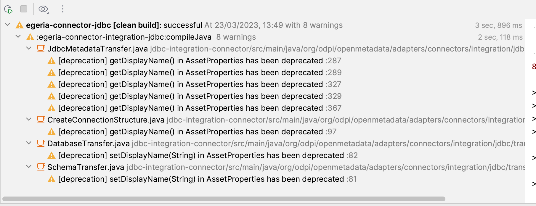Screen dimensions: 536x206
Task: Click the Java class icon beside DatabaseTransfer.java
Action: click(41, 144)
